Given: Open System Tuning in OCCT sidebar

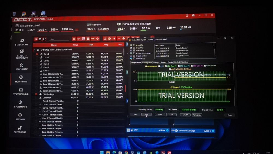Looking at the screenshot, I should coord(21,92).
